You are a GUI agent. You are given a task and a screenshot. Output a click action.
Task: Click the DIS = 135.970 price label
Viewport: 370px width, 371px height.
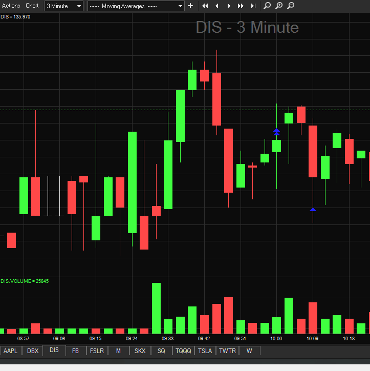point(15,17)
